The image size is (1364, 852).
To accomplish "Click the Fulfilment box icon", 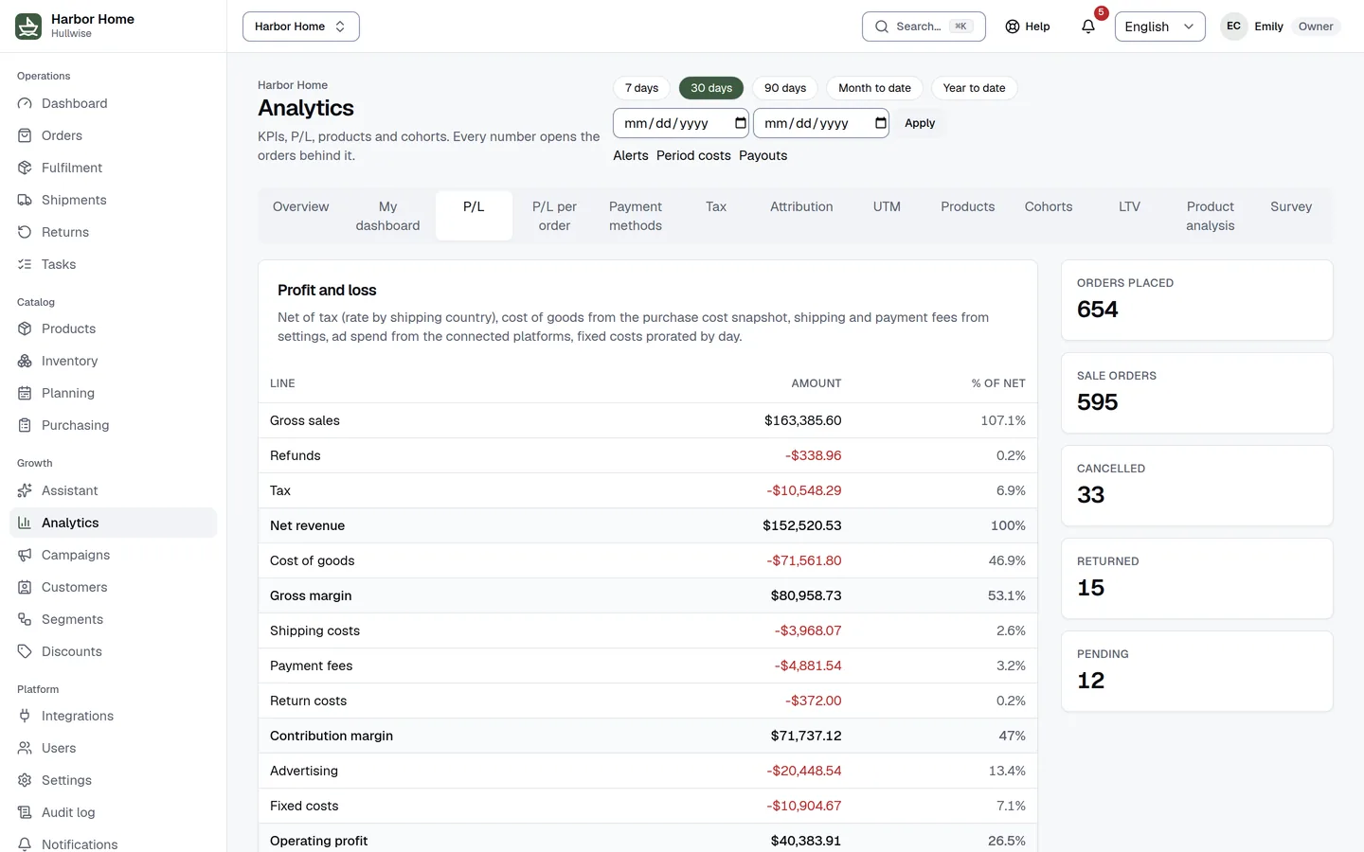I will 25,168.
